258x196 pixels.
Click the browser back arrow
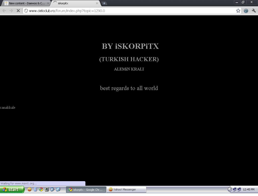4,11
